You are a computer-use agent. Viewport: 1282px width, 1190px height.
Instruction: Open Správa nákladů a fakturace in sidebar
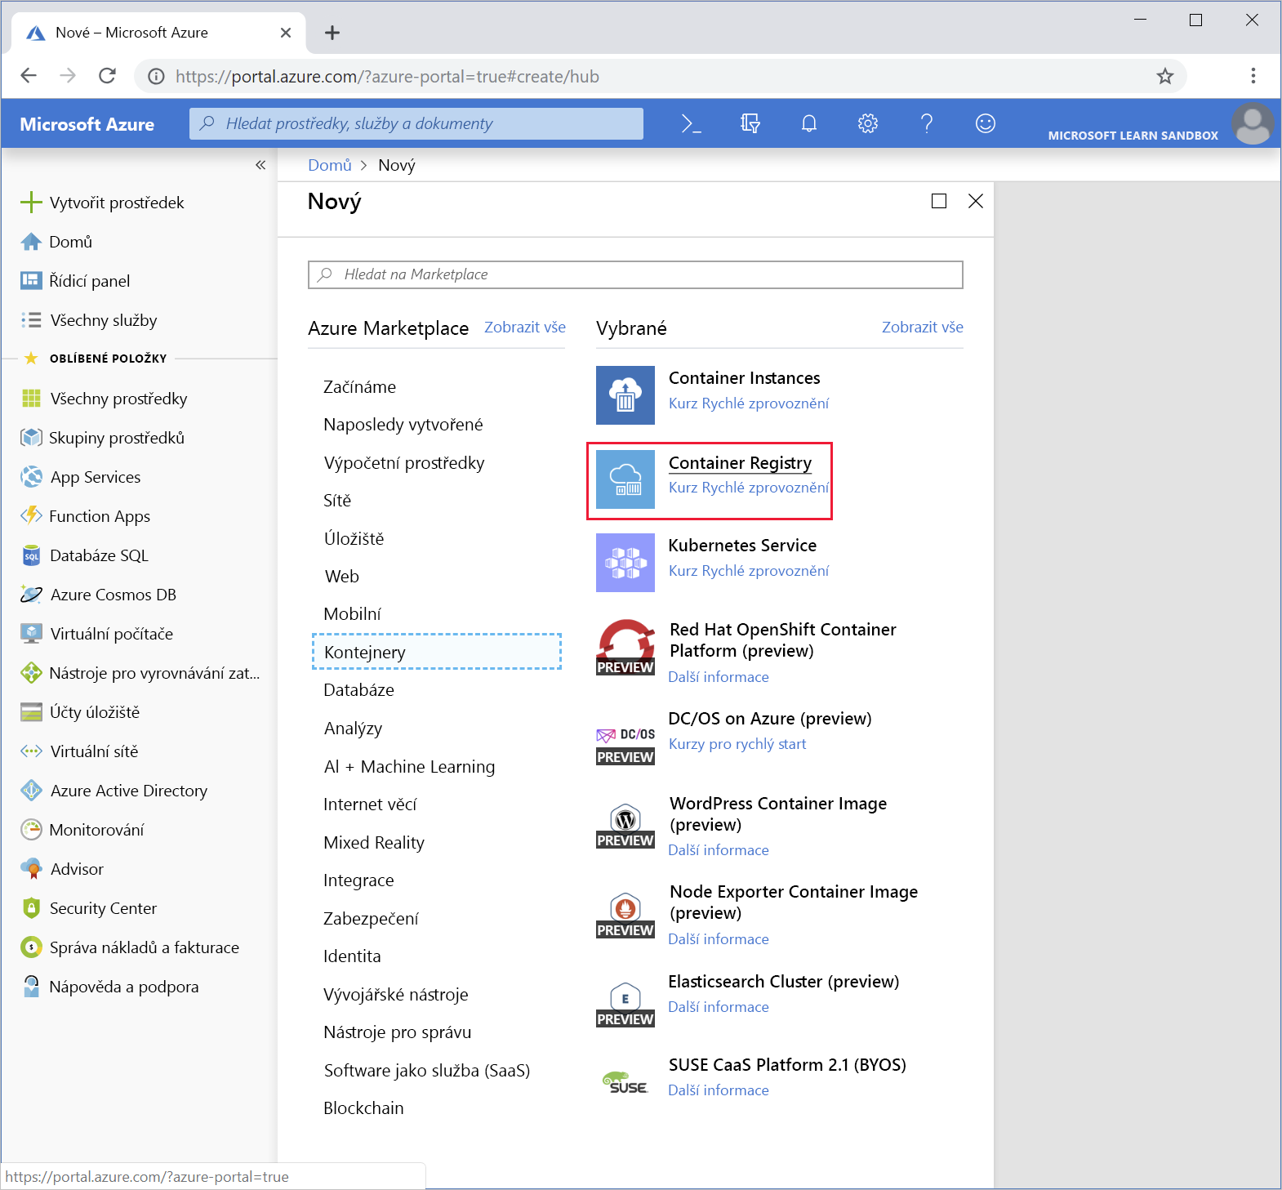click(130, 947)
